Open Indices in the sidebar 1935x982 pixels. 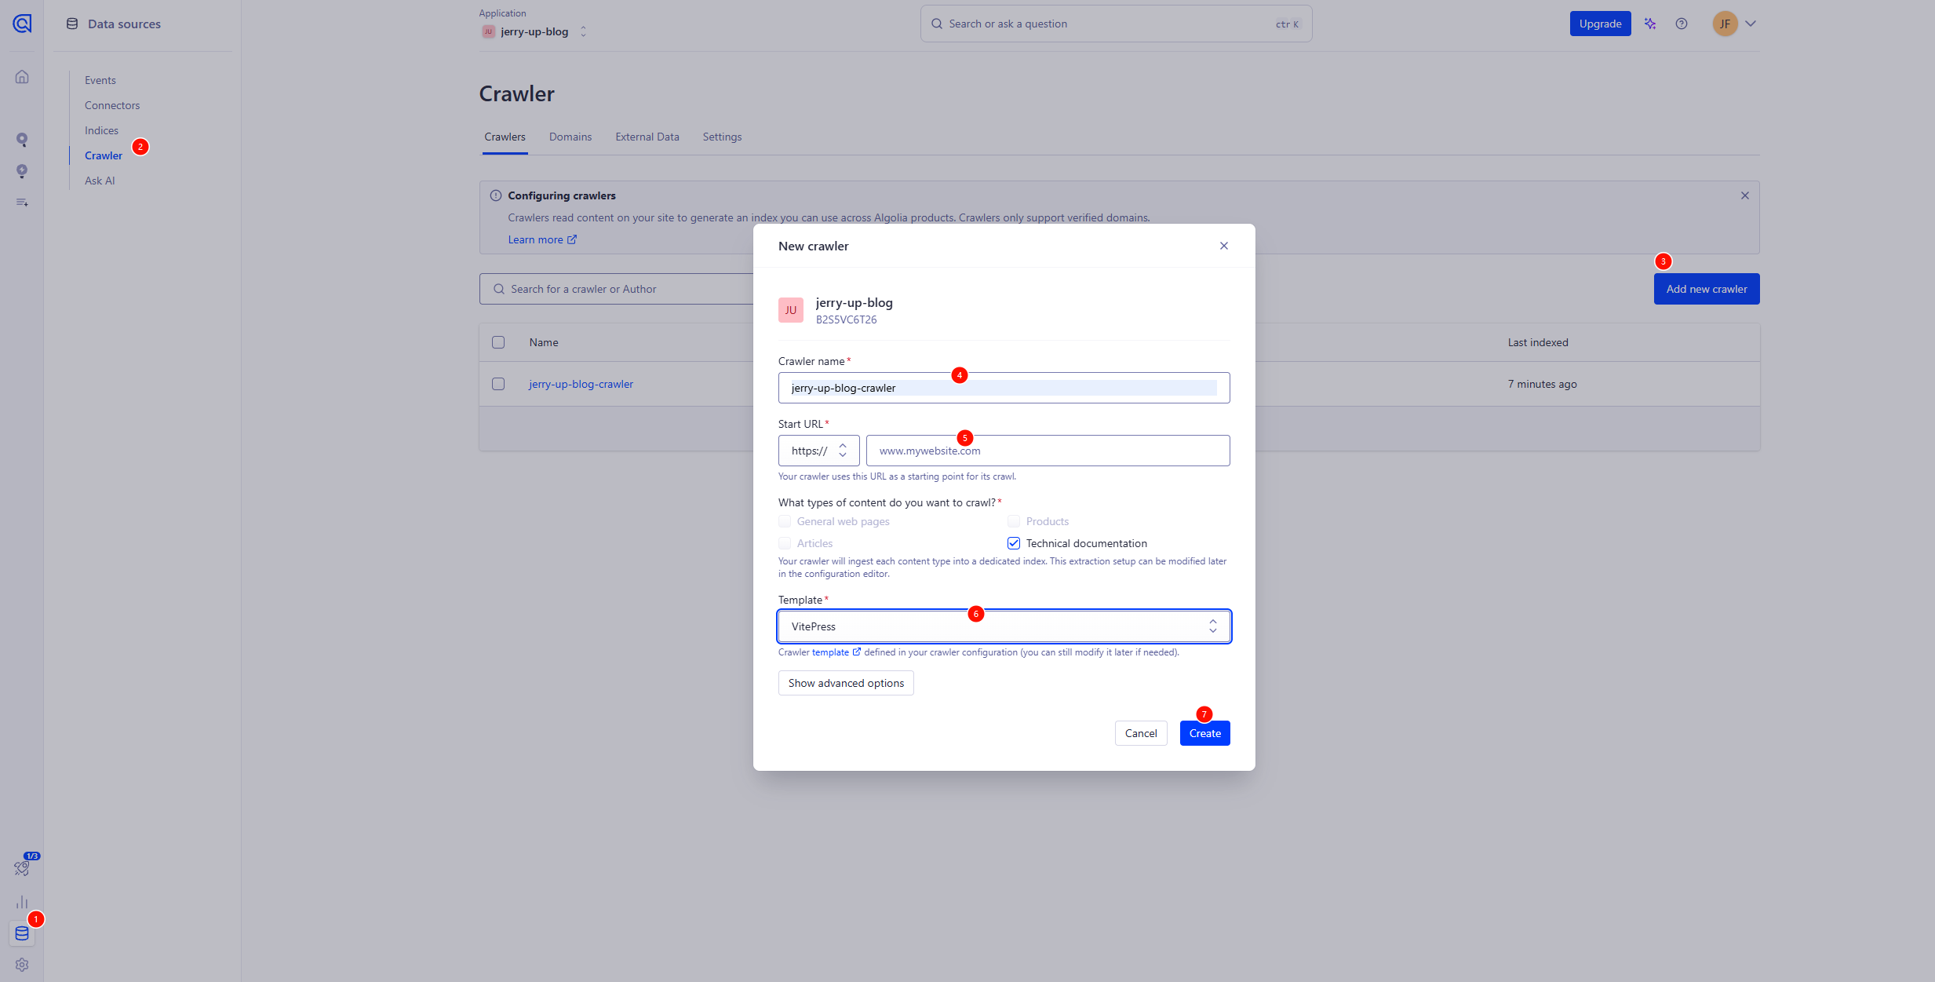coord(101,130)
